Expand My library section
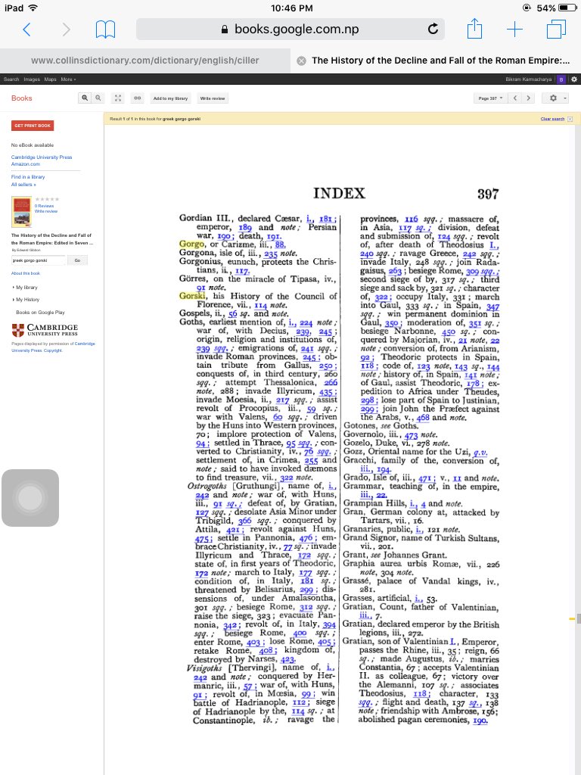The width and height of the screenshot is (581, 775). click(x=26, y=287)
